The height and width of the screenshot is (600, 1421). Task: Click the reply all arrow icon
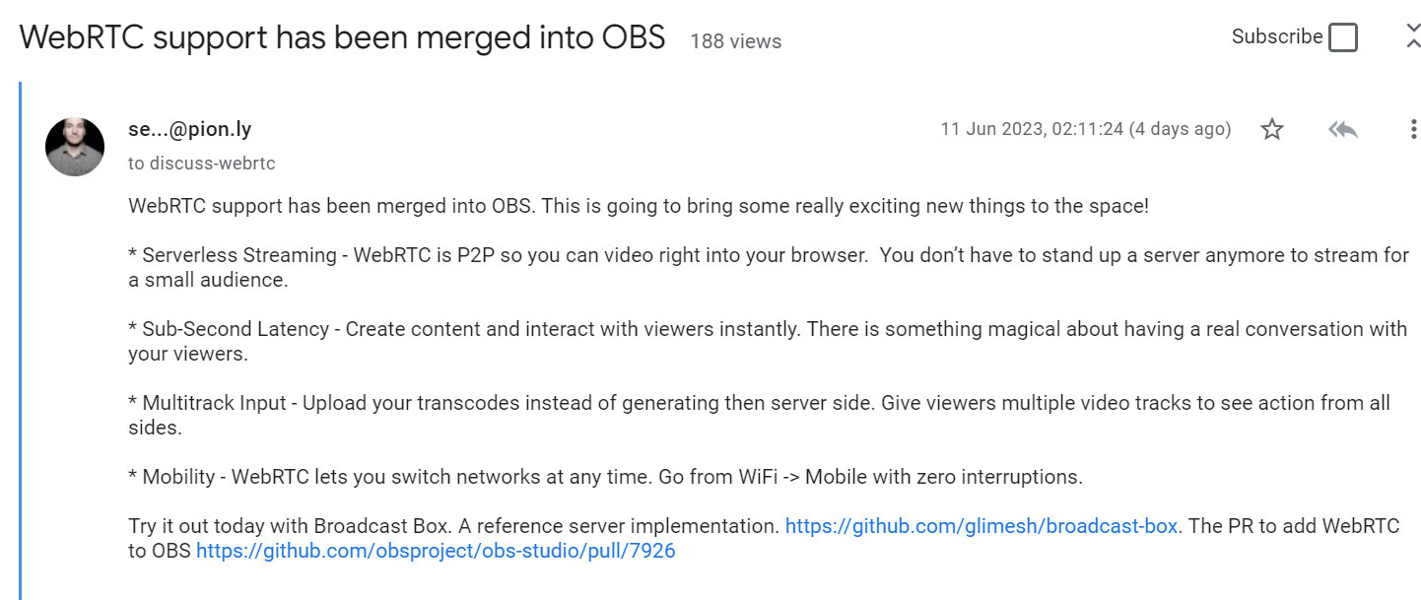(x=1342, y=129)
